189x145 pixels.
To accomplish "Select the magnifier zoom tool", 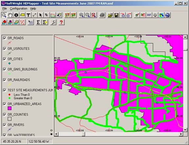I will 4,15.
